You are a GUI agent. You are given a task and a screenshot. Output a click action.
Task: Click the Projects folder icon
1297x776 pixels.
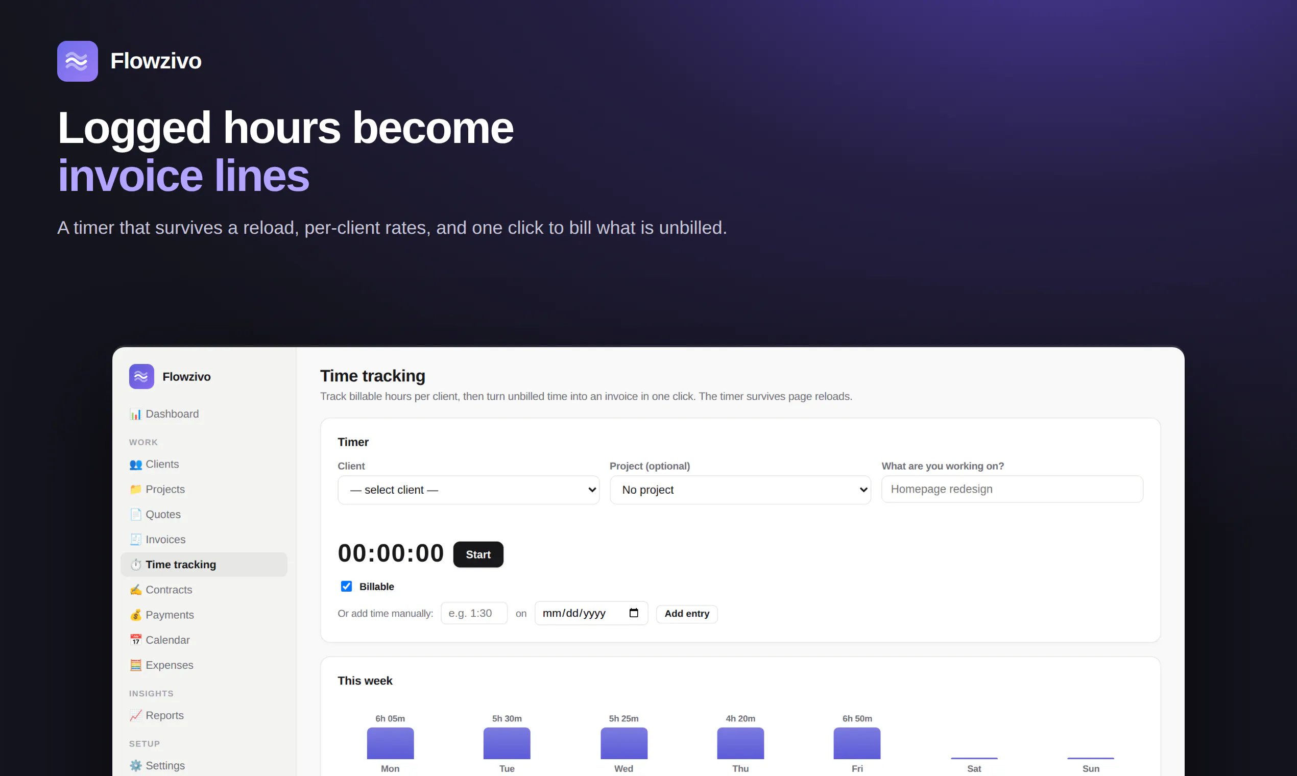coord(135,490)
